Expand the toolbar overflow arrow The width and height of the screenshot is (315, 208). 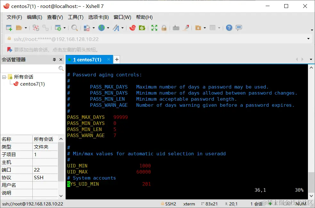pyautogui.click(x=312, y=30)
